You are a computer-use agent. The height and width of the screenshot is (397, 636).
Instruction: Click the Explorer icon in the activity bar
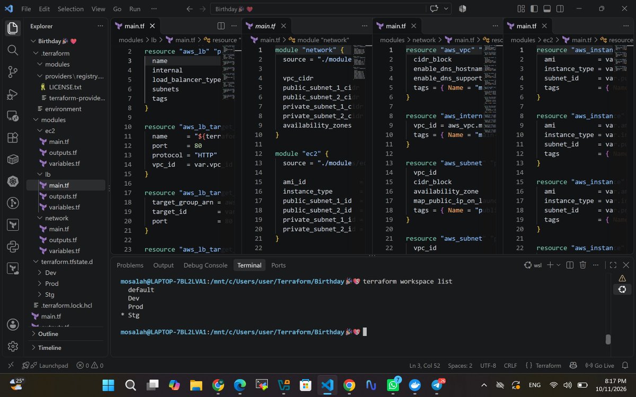(13, 28)
